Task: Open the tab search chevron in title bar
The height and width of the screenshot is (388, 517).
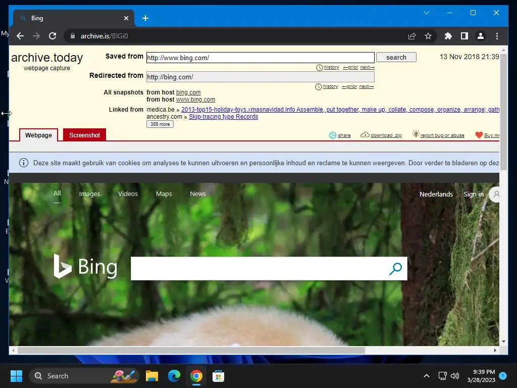Action: point(426,13)
